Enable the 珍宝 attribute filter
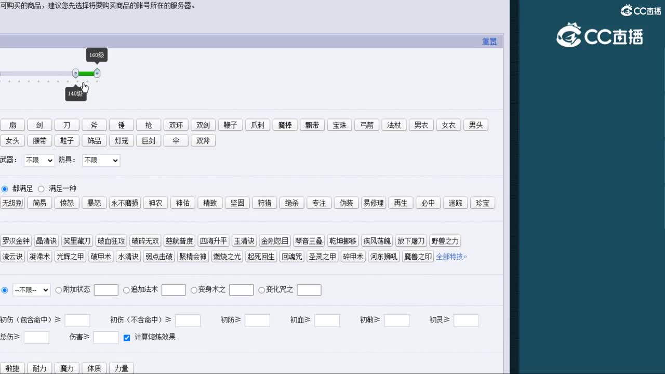 click(482, 203)
